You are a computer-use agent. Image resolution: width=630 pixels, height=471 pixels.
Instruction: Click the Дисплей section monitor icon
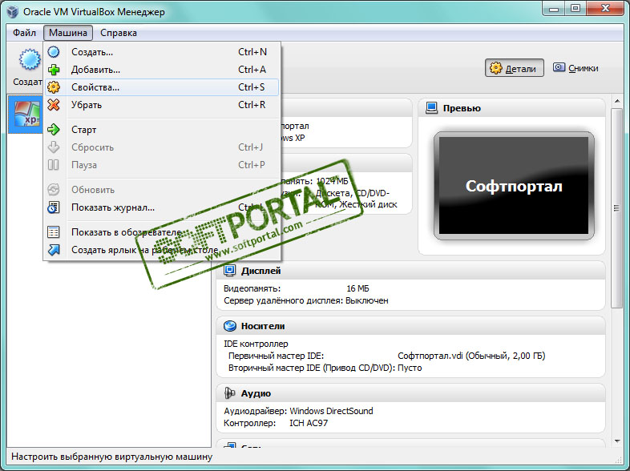pos(229,271)
